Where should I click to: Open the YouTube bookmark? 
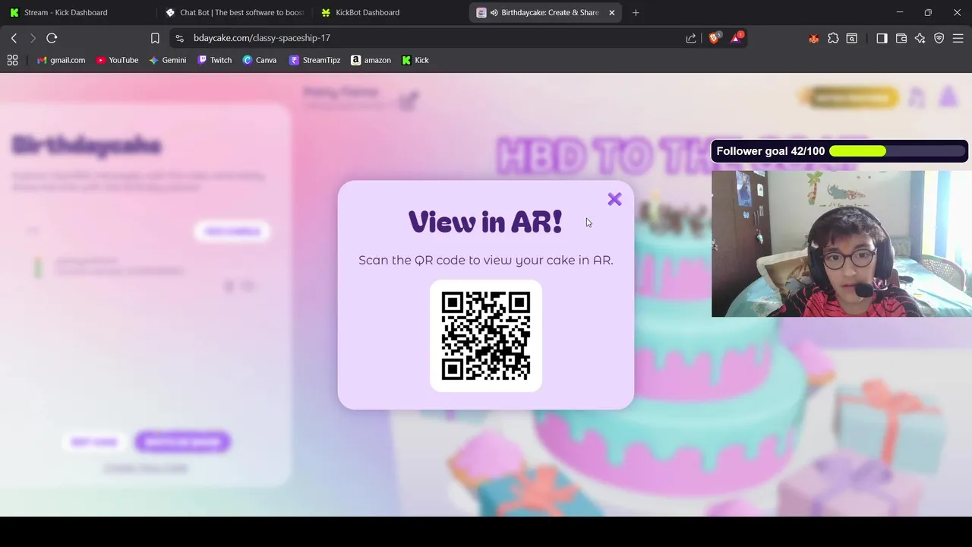(117, 60)
